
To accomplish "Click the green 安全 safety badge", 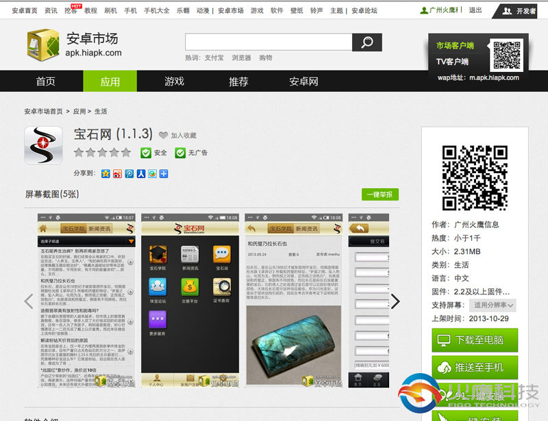I will pyautogui.click(x=152, y=153).
